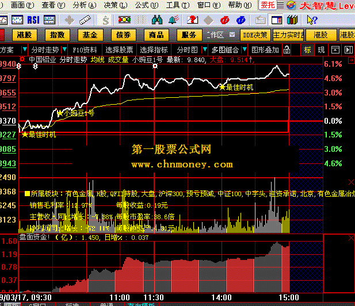Click the 委托 trading button
The height and width of the screenshot is (306, 355).
click(x=268, y=5)
